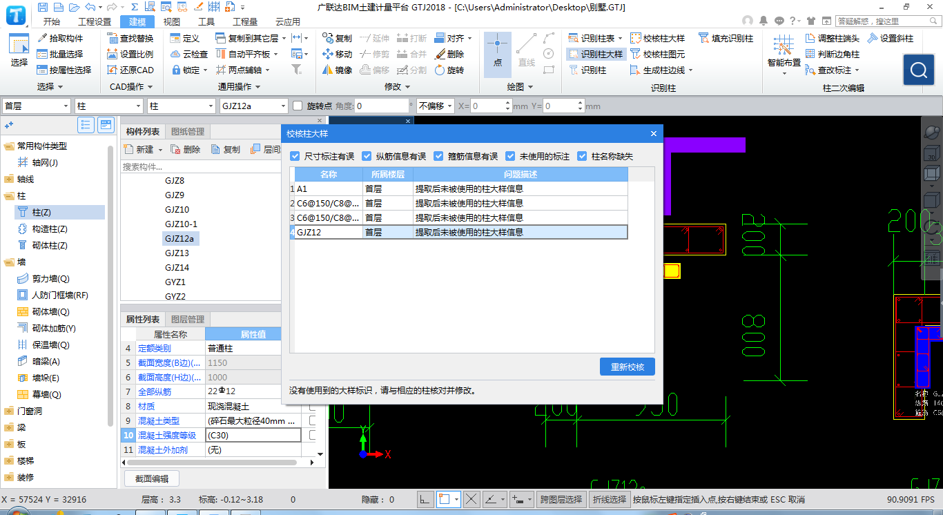This screenshot has height=515, width=943.
Task: Expand the 门窗洞 tree category
Action: point(9,411)
